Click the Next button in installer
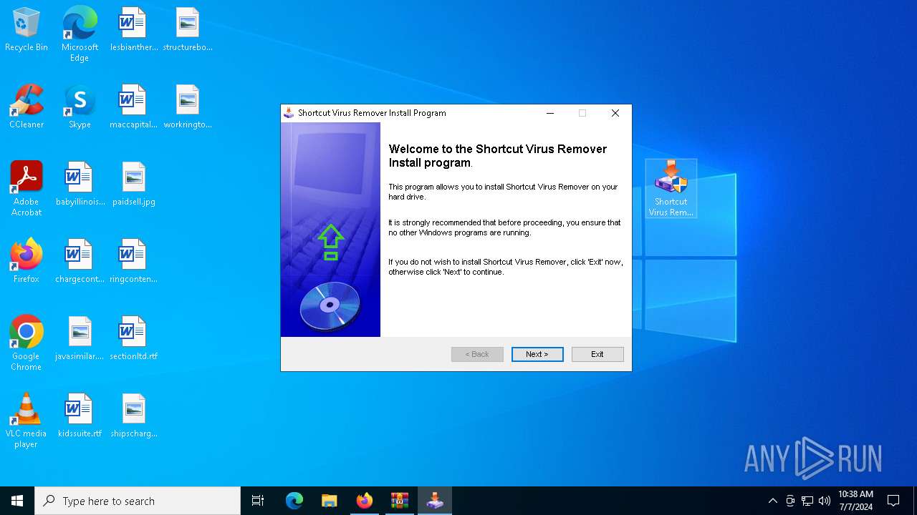 (x=537, y=354)
